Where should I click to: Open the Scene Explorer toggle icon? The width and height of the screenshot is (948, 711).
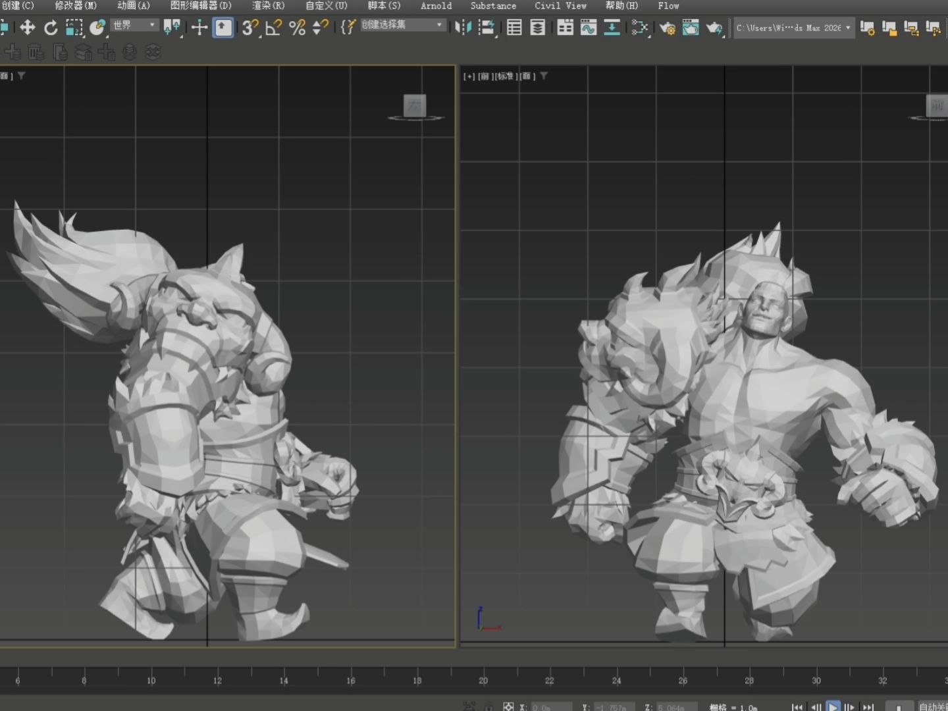click(514, 28)
